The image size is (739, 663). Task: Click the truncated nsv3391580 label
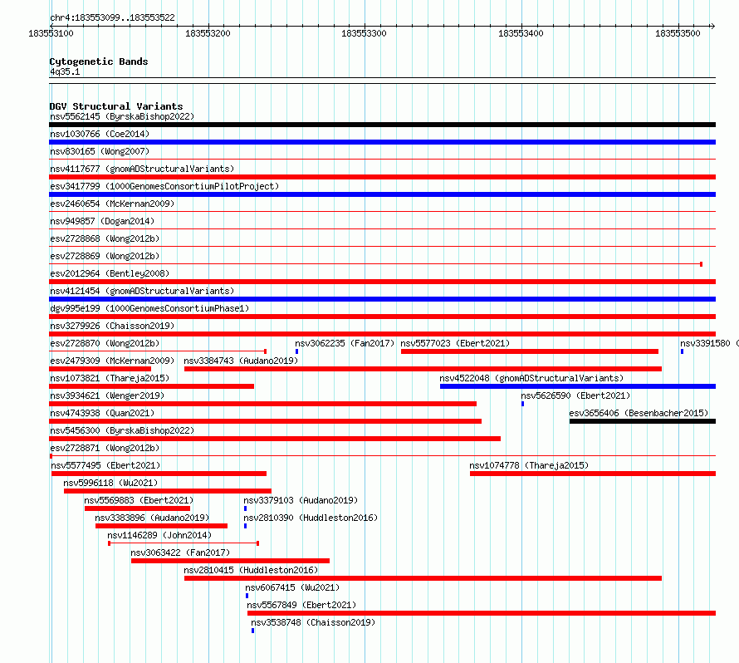[709, 343]
